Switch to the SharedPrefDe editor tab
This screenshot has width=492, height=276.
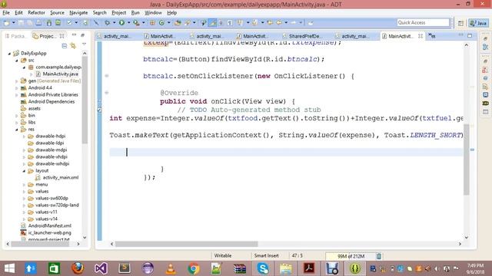point(304,36)
